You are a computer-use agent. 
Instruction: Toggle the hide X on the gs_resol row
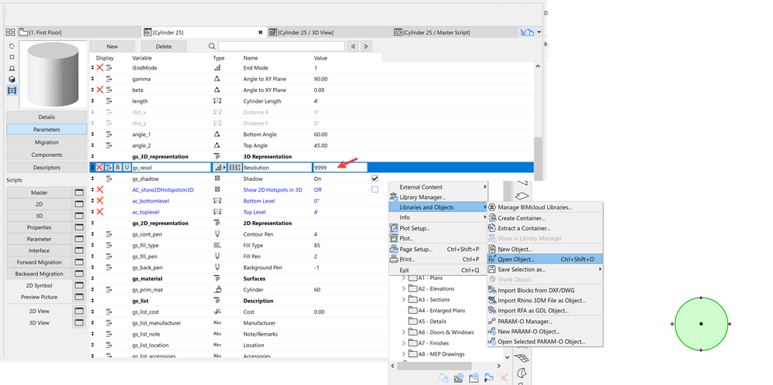(x=100, y=168)
